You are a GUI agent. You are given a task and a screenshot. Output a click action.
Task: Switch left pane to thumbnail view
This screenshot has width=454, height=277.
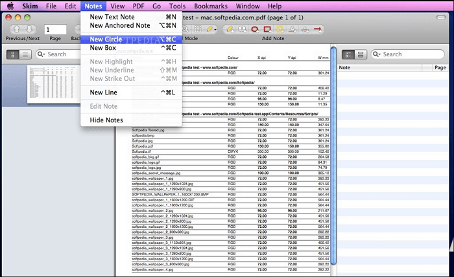tap(13, 54)
